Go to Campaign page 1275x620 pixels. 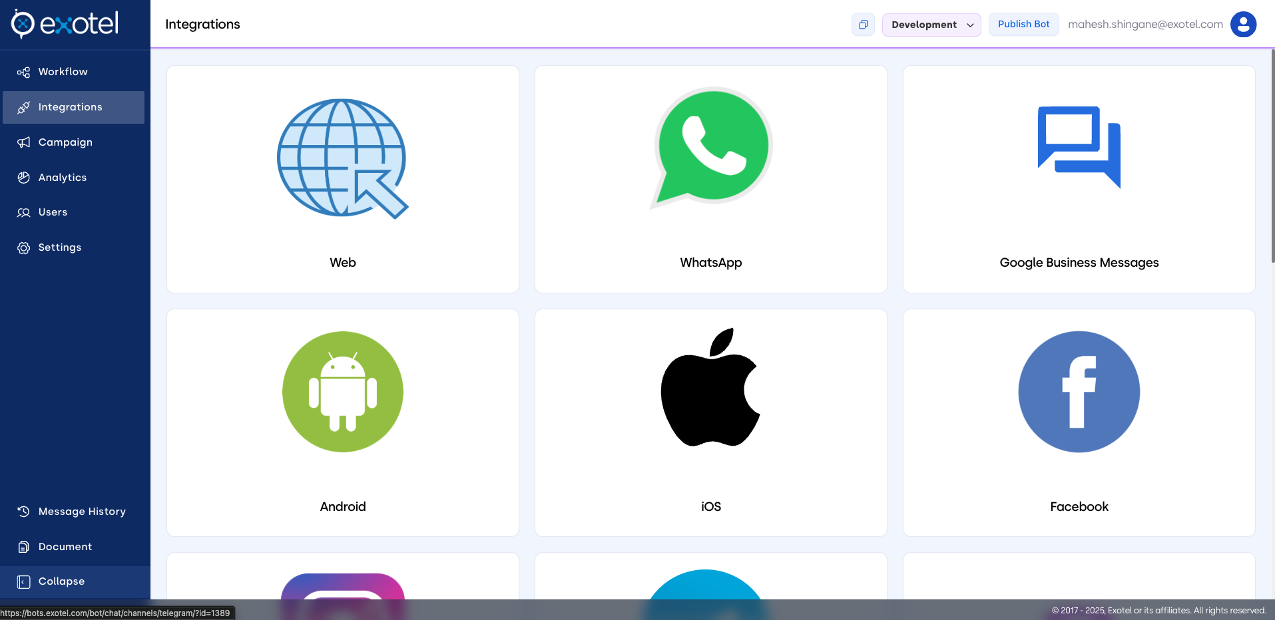(73, 142)
